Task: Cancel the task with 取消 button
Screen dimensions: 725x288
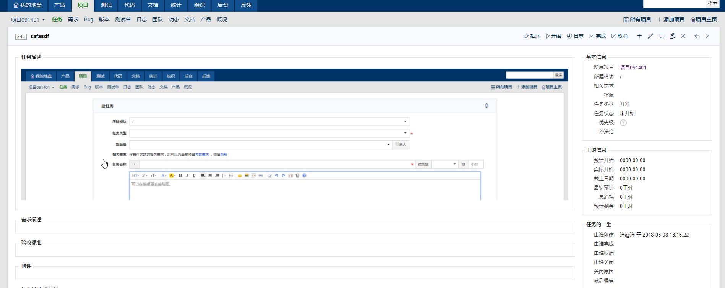Action: click(x=620, y=36)
